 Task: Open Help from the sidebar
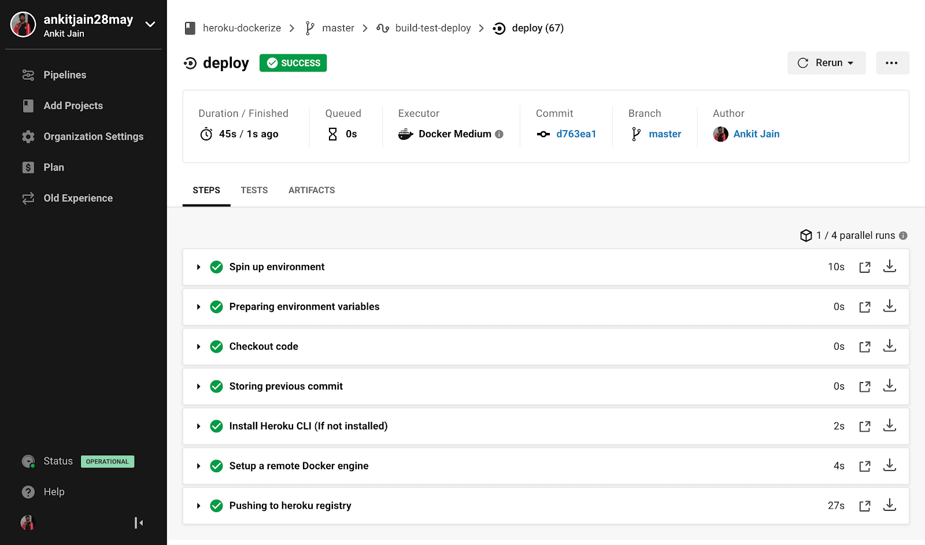(54, 492)
